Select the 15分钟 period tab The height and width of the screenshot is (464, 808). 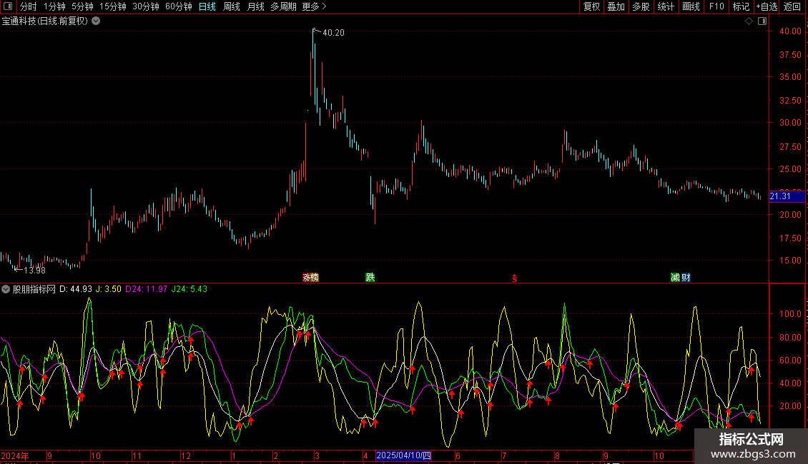(113, 6)
